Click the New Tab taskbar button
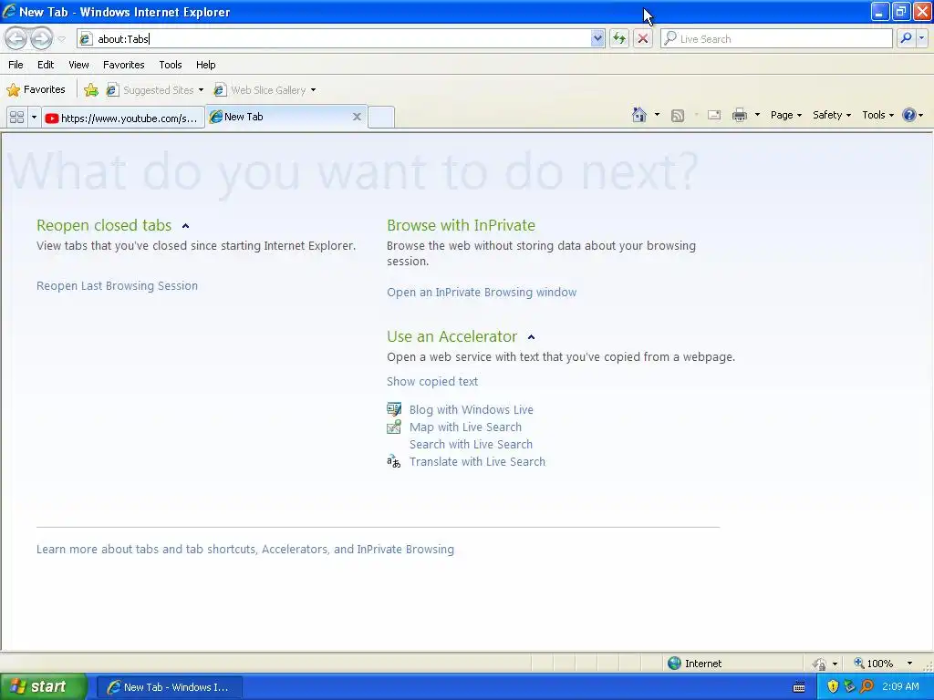The image size is (934, 700). pos(169,687)
